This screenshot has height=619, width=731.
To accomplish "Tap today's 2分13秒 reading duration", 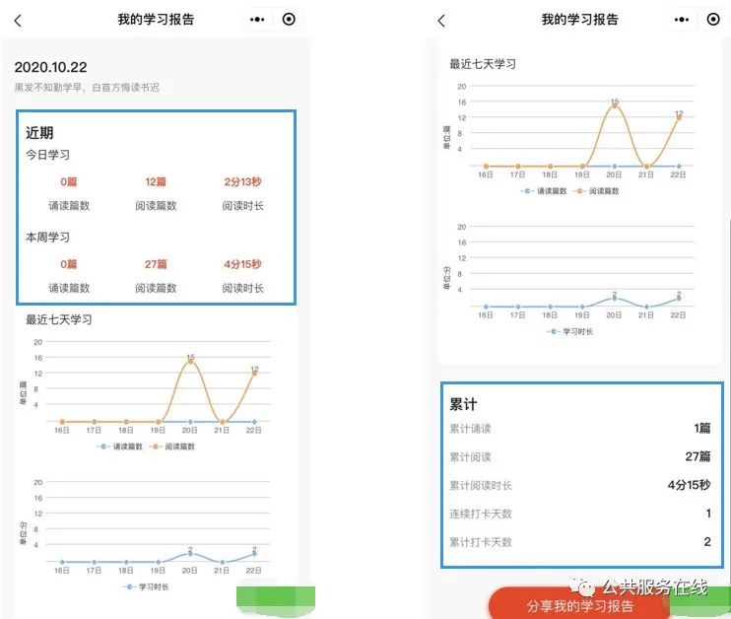I will [x=242, y=182].
